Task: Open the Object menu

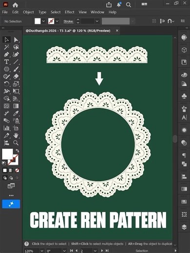Action: [28, 12]
